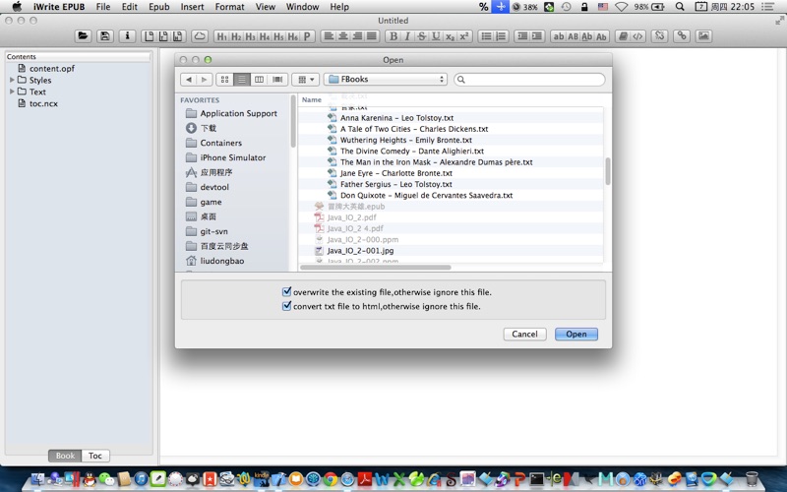Viewport: 787px width, 492px height.
Task: Align text left in the toolbar
Action: (329, 36)
